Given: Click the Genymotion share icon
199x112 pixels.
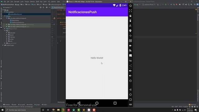Looking at the screenshot, I should click(130, 66).
